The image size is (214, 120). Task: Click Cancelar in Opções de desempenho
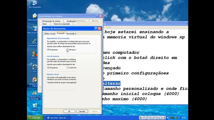[x=82, y=111]
